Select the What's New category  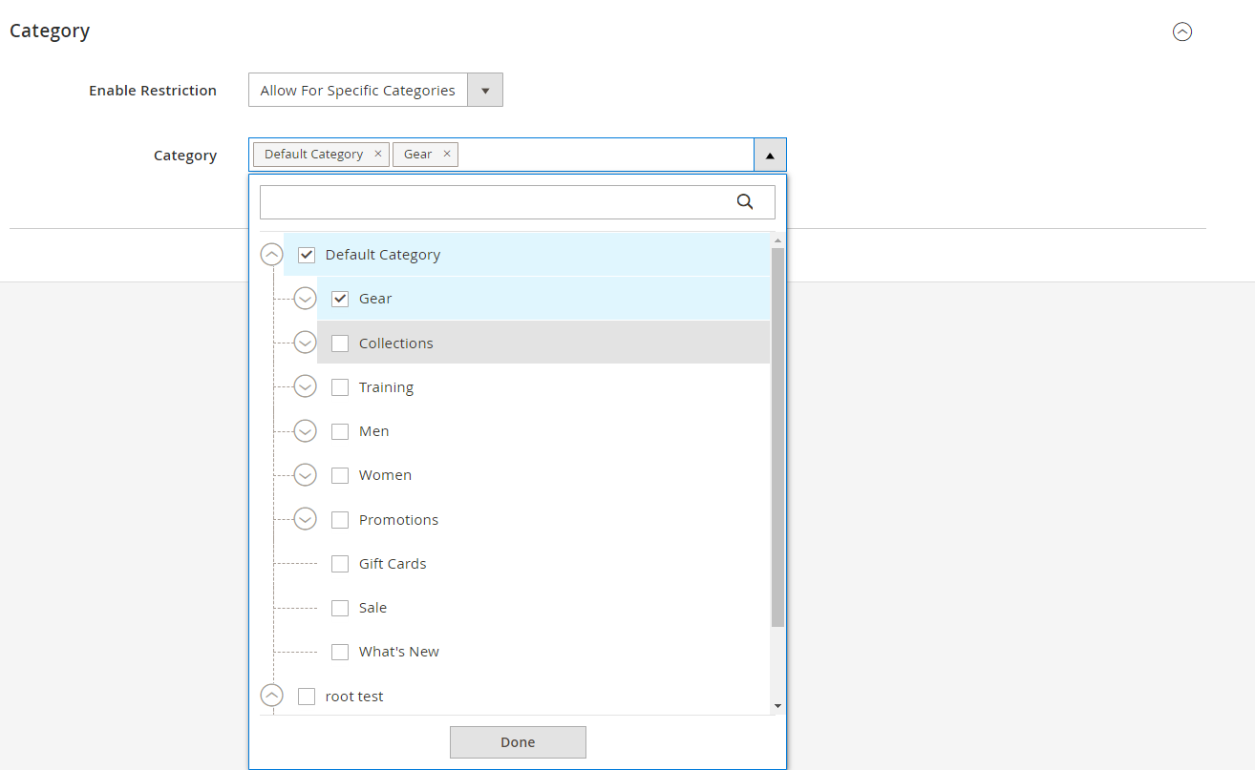pyautogui.click(x=340, y=652)
